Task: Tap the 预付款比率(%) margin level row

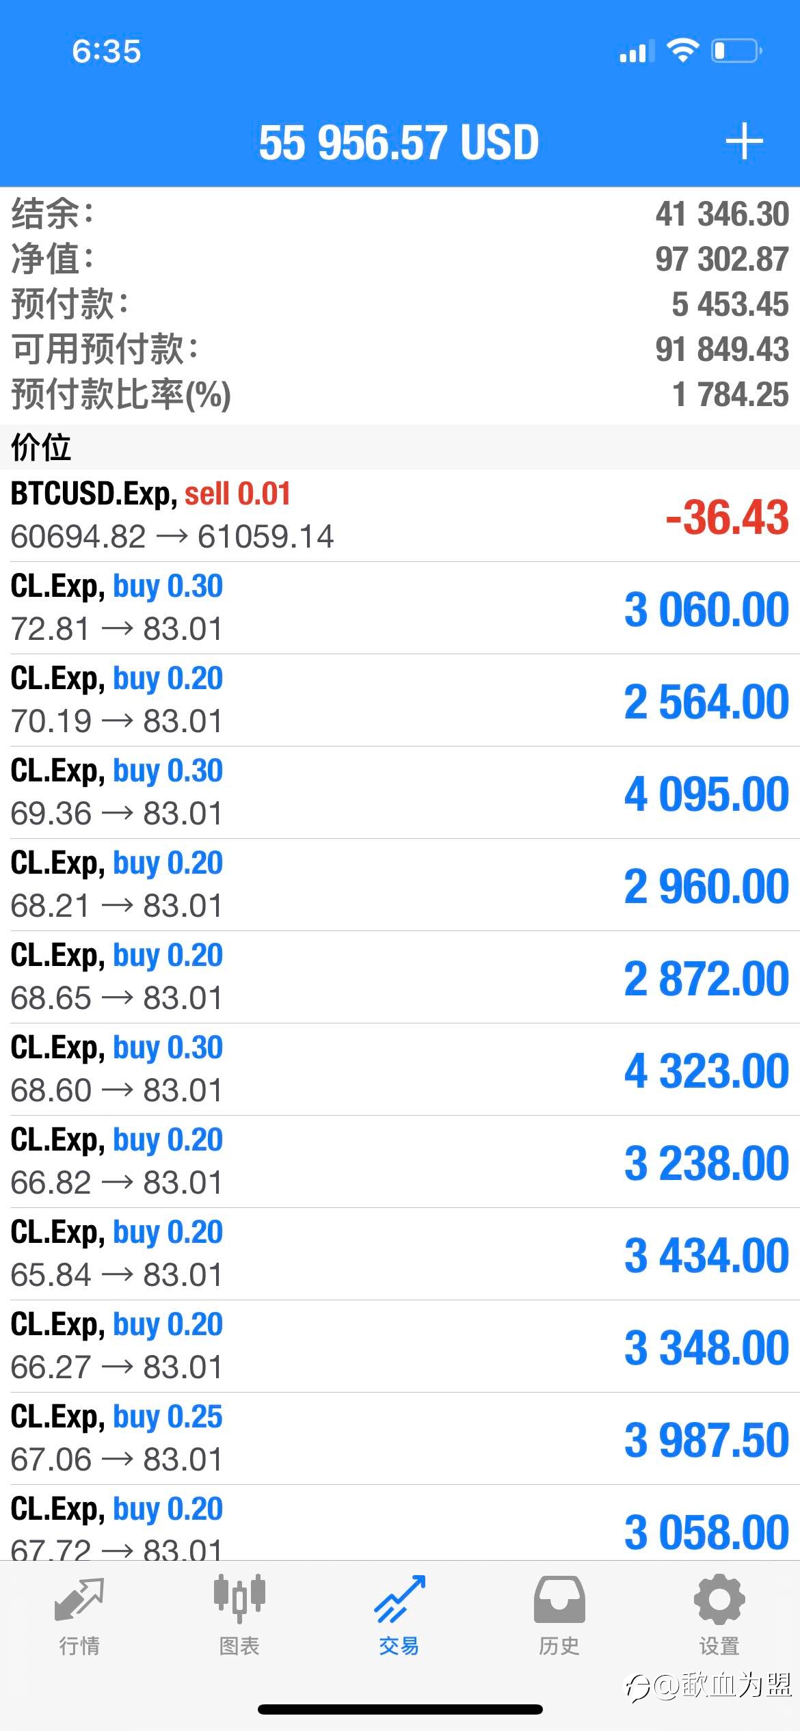Action: (400, 394)
